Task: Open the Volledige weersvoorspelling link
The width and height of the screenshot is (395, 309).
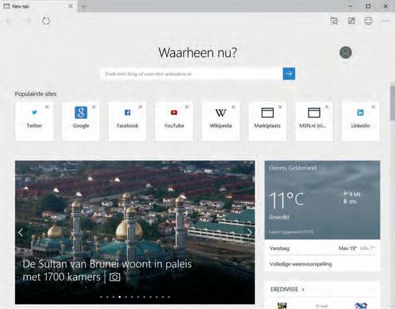Action: pyautogui.click(x=300, y=264)
